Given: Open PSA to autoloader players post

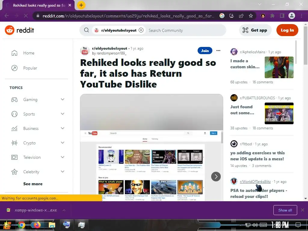Looking at the screenshot, I should (x=258, y=193).
